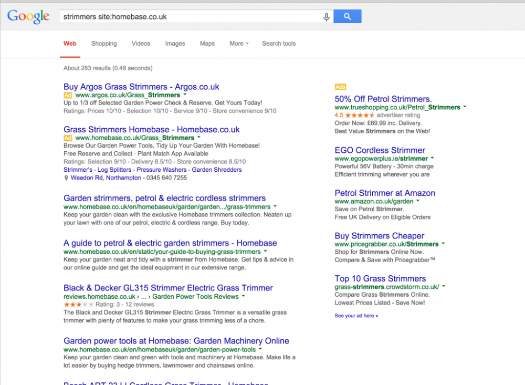Click the Log Splitters sitelink
The image size is (525, 385).
[114, 170]
